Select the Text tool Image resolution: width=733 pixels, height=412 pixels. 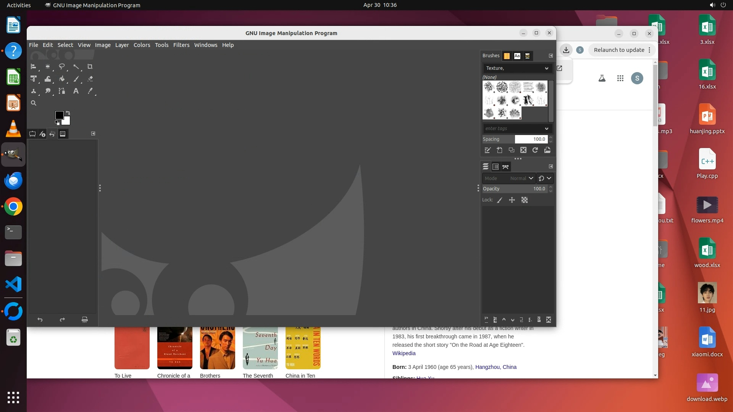tap(76, 91)
